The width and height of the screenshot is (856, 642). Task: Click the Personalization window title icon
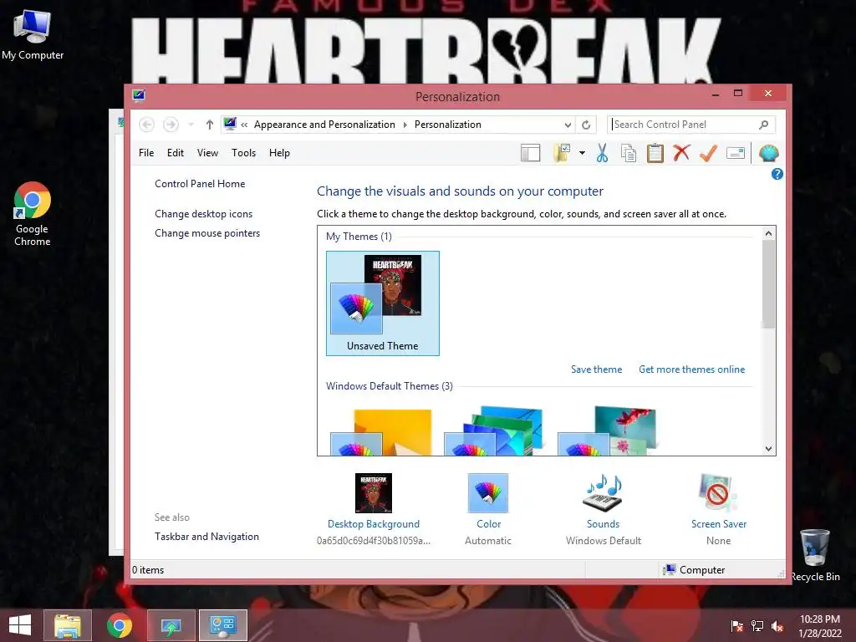point(139,96)
